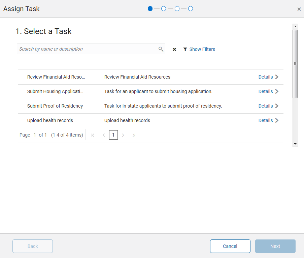This screenshot has width=304, height=258.
Task: Go to first page of results
Action: pyautogui.click(x=93, y=135)
